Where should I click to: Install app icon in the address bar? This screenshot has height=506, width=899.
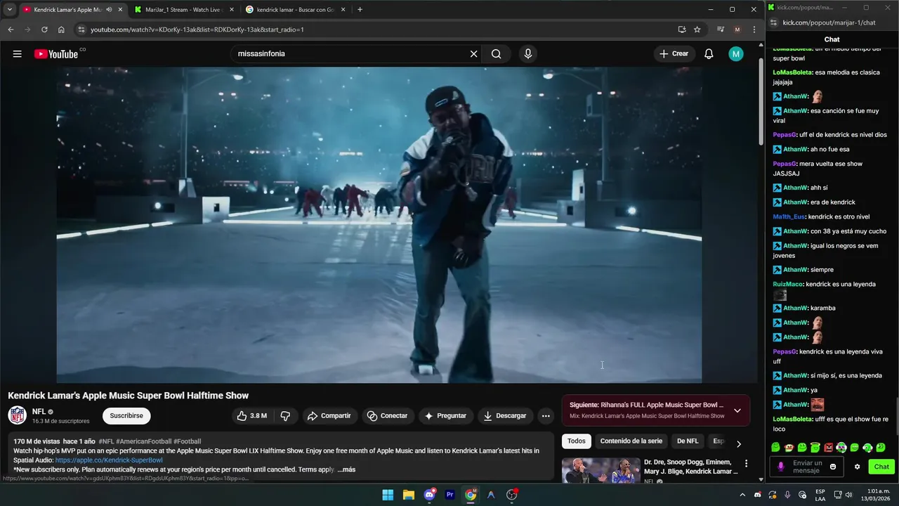682,30
